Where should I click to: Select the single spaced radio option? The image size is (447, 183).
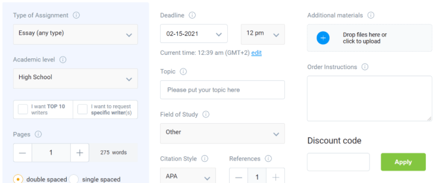pyautogui.click(x=74, y=179)
